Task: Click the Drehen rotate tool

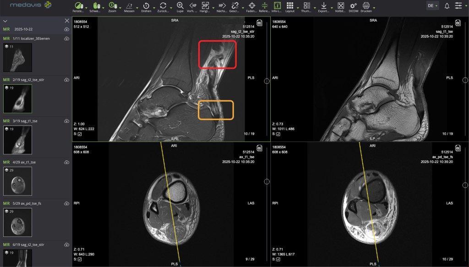Action: 146,6
